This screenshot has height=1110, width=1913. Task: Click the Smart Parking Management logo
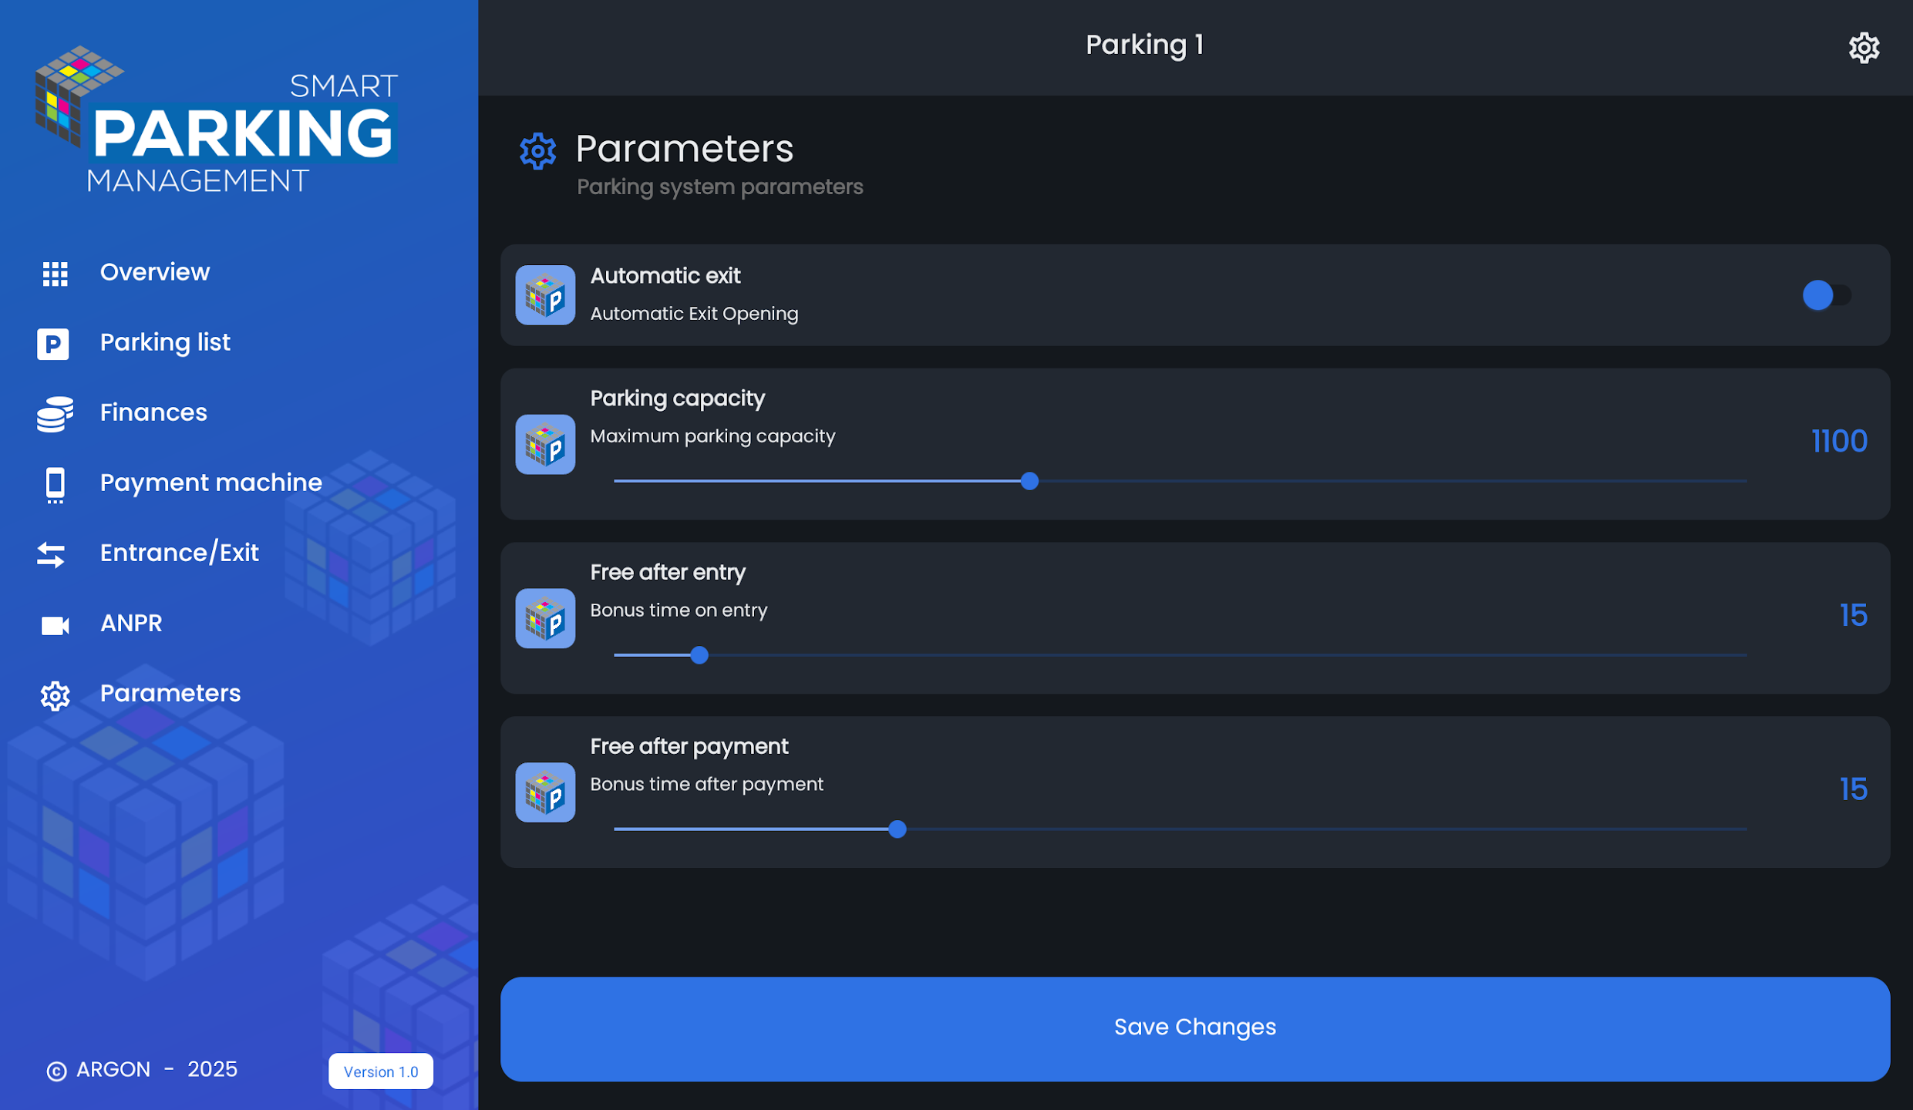pos(216,119)
